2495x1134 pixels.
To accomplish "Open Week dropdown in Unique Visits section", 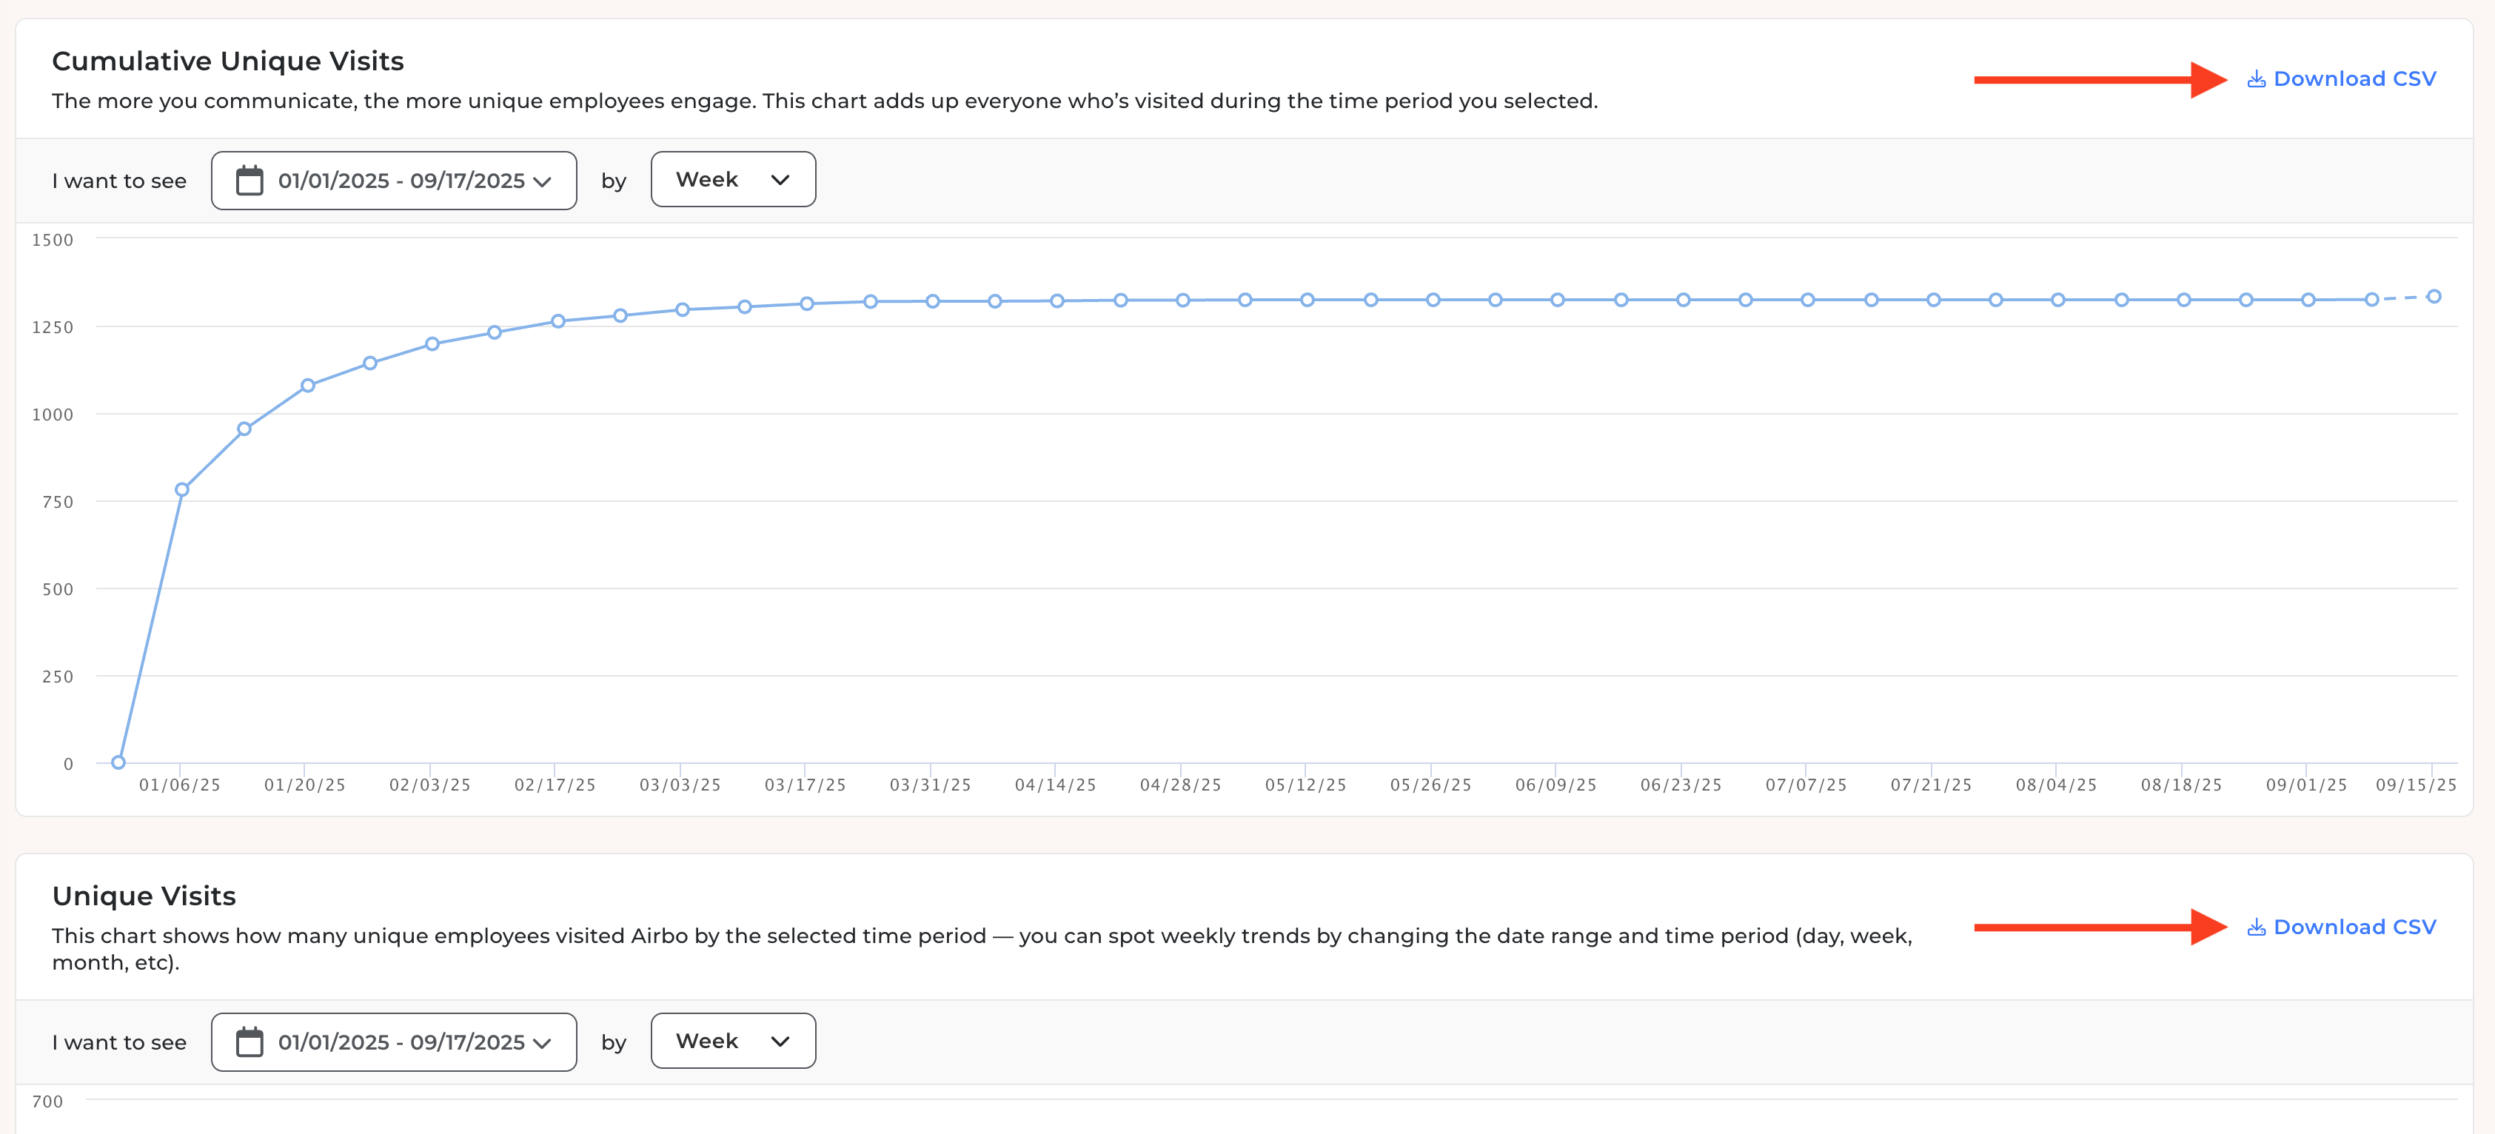I will point(733,1041).
